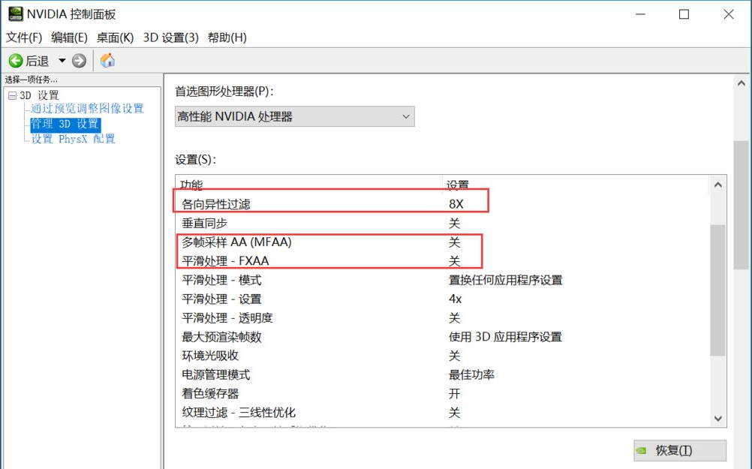Click the main panel scroll-up arrow
Image resolution: width=752 pixels, height=469 pixels.
741,83
